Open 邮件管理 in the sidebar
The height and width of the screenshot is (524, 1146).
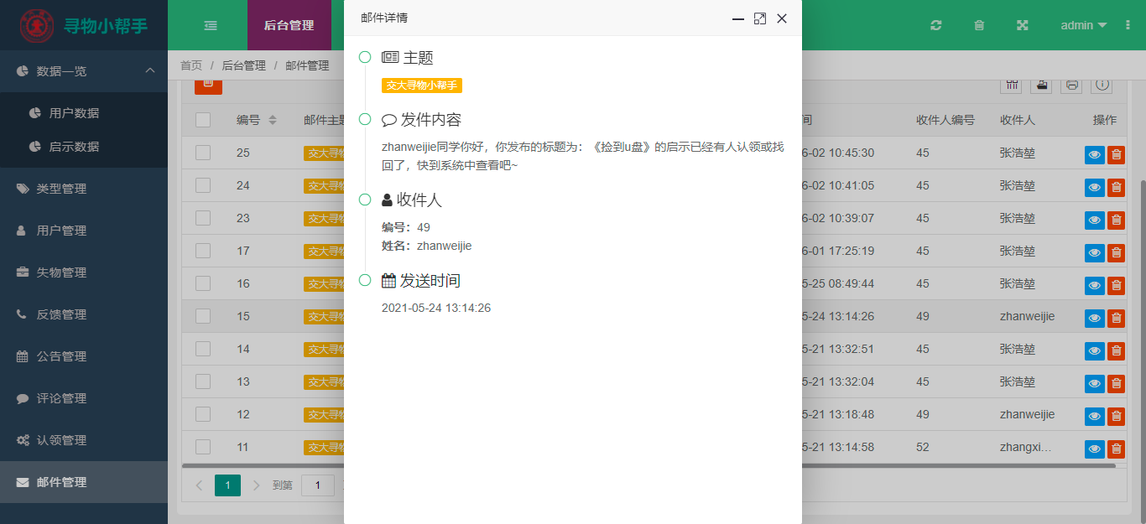[x=84, y=482]
